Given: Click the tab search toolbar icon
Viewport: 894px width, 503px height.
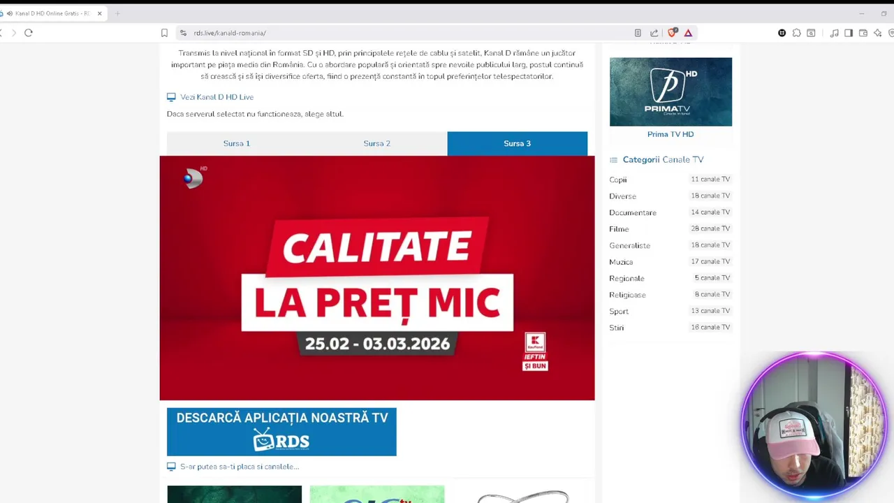Looking at the screenshot, I should [x=811, y=33].
